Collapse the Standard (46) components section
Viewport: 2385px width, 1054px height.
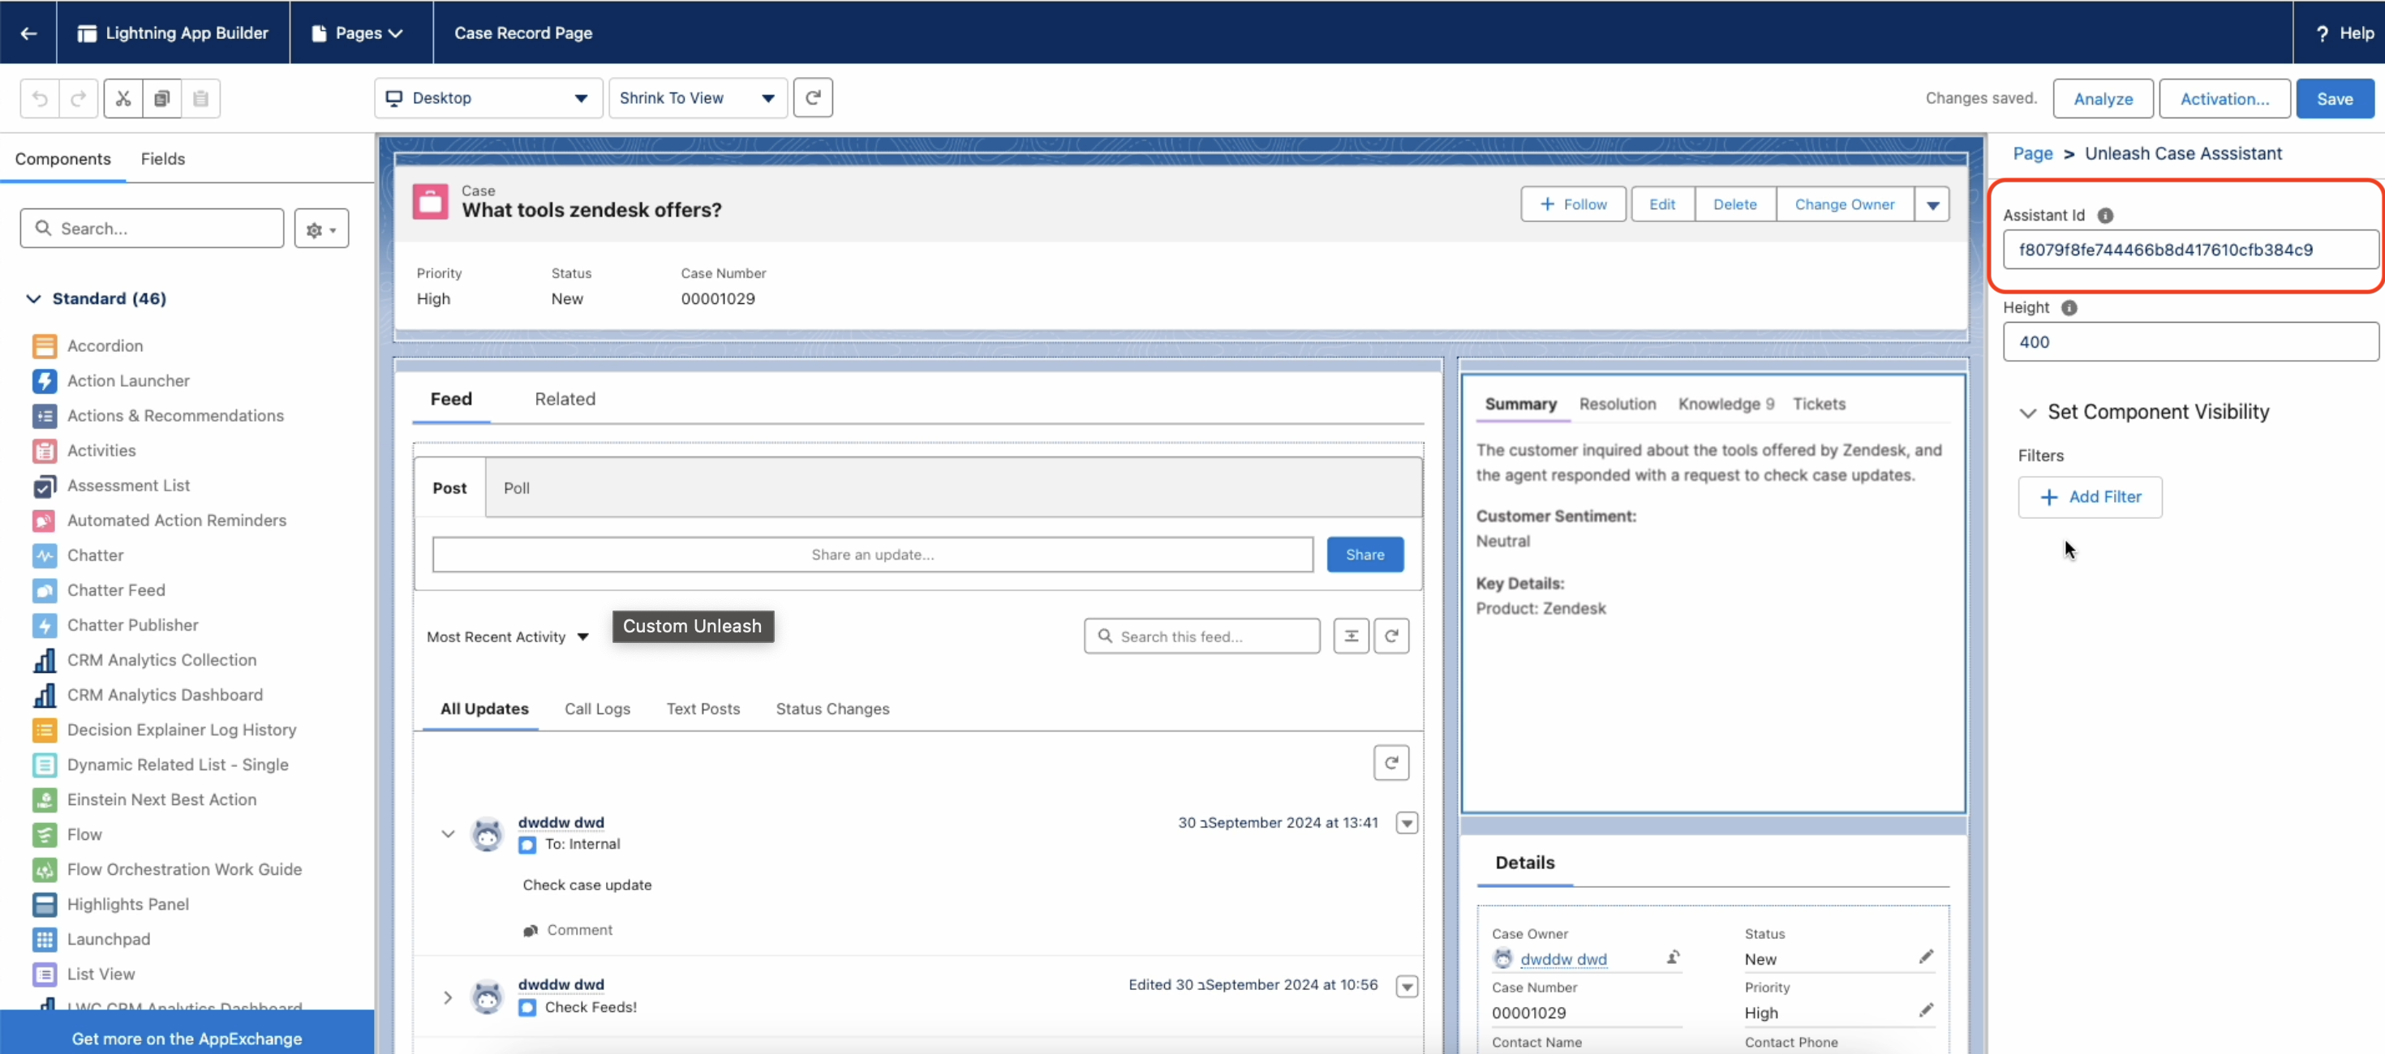pos(33,299)
